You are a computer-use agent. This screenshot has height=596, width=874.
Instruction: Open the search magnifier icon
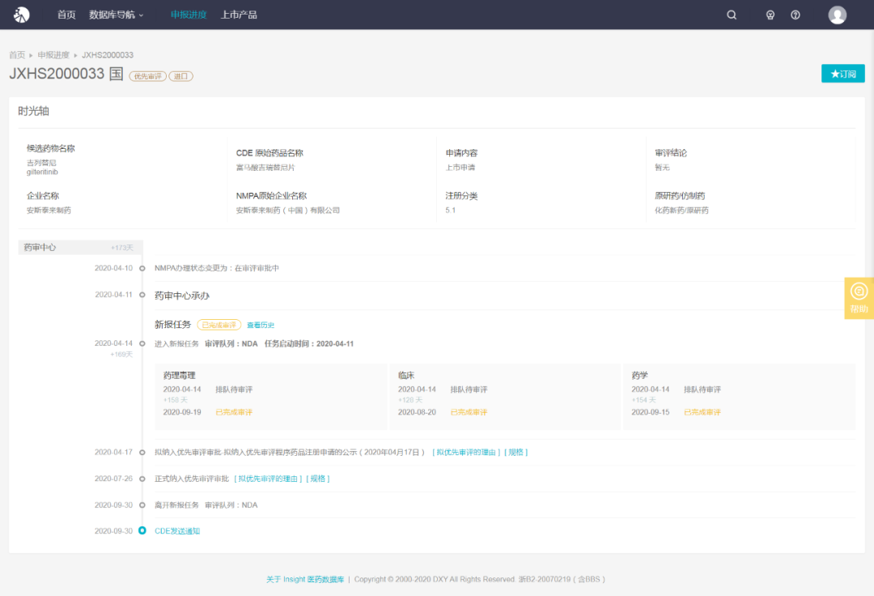click(732, 15)
